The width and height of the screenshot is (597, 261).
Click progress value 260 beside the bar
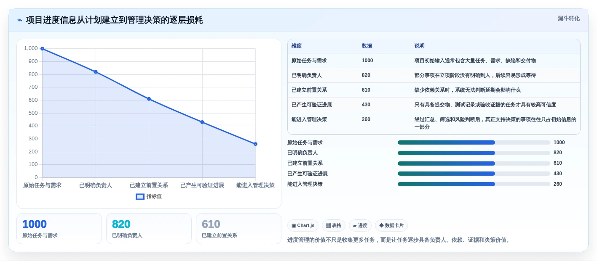pyautogui.click(x=558, y=184)
